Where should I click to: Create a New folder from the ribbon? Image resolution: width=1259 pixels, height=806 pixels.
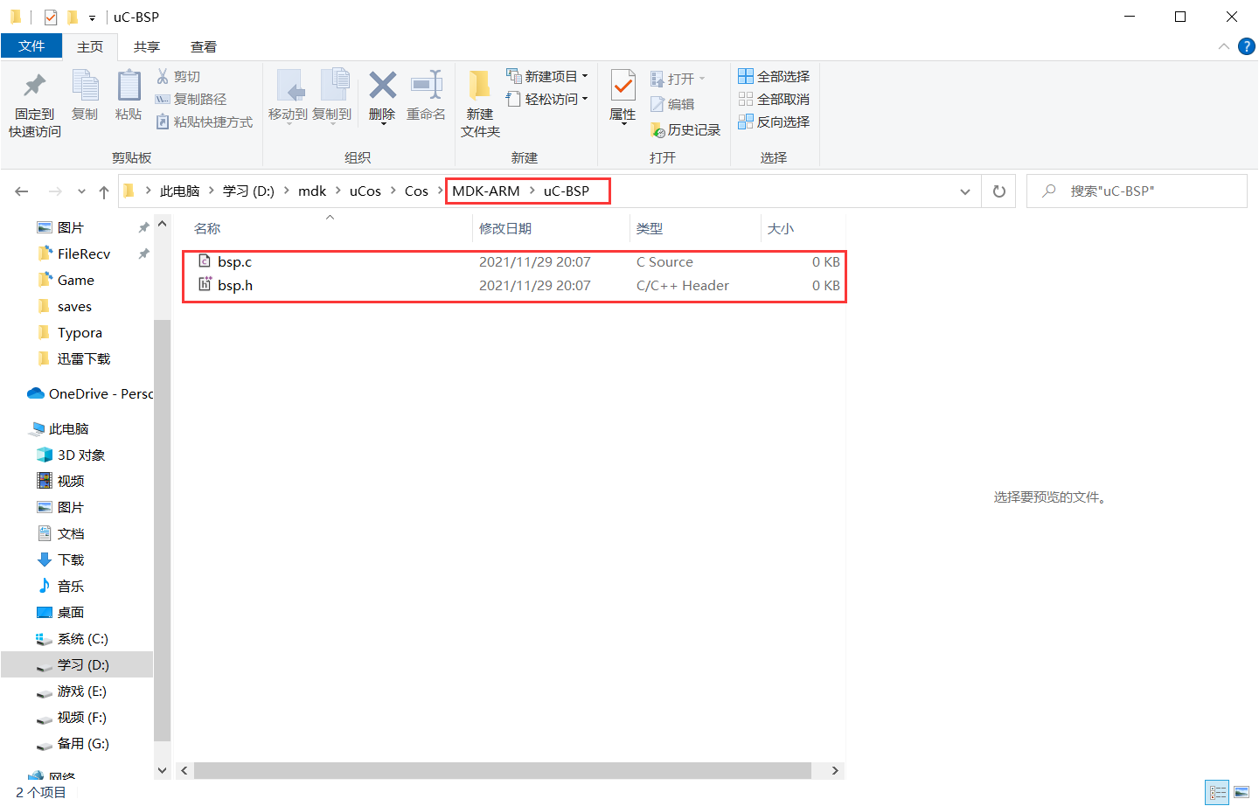(x=480, y=103)
